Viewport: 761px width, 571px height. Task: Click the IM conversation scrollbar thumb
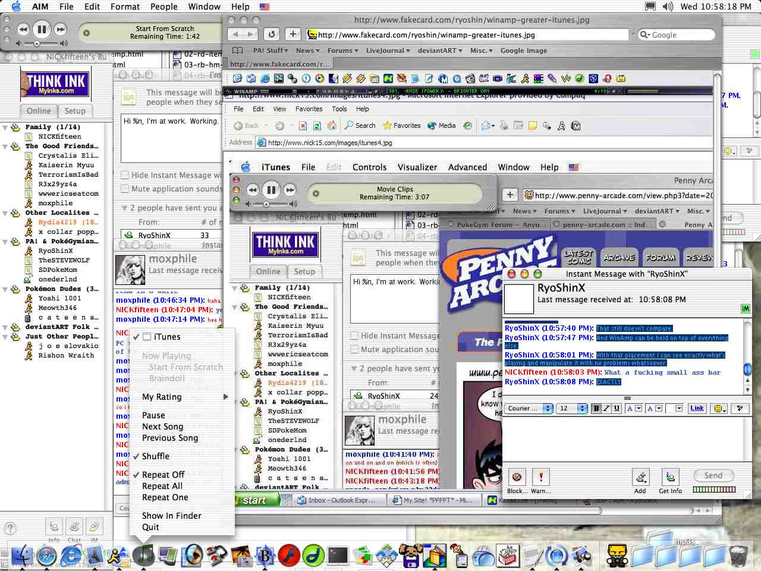pos(747,370)
